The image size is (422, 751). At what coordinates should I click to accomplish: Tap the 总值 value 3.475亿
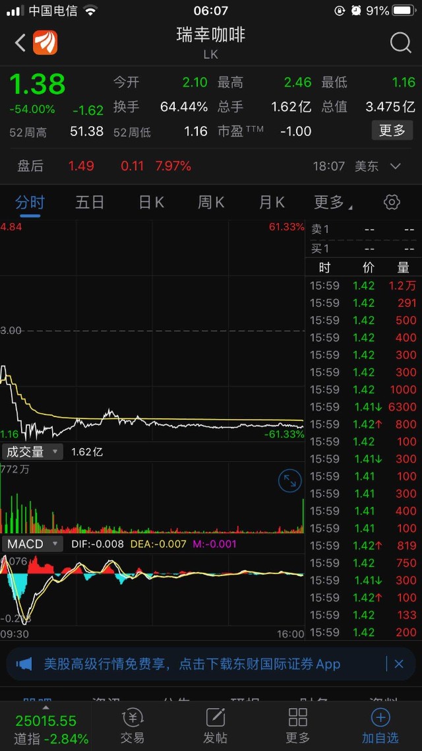390,106
